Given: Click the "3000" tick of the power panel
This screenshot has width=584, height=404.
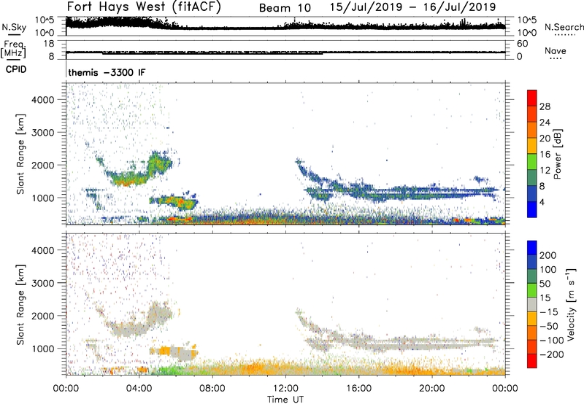Looking at the screenshot, I should pos(42,133).
